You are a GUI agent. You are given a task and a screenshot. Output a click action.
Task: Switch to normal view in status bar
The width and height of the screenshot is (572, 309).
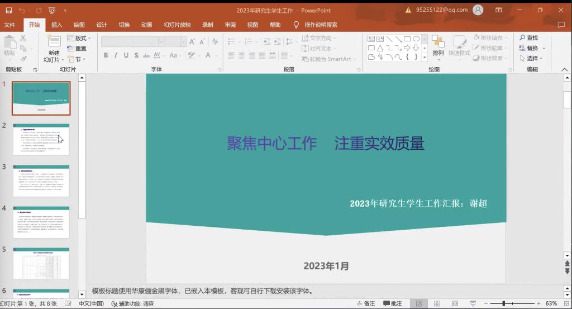pyautogui.click(x=420, y=303)
